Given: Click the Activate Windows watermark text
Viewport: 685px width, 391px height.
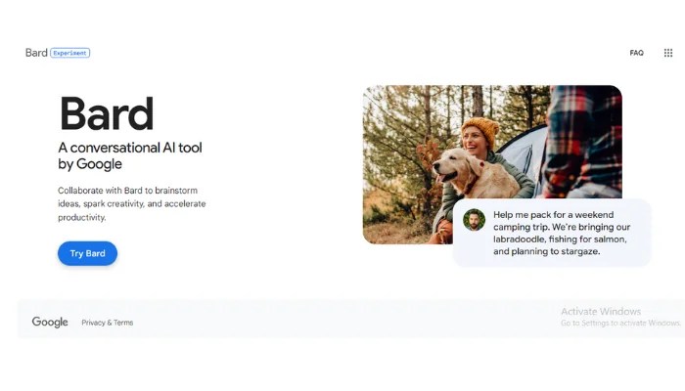Looking at the screenshot, I should (601, 312).
